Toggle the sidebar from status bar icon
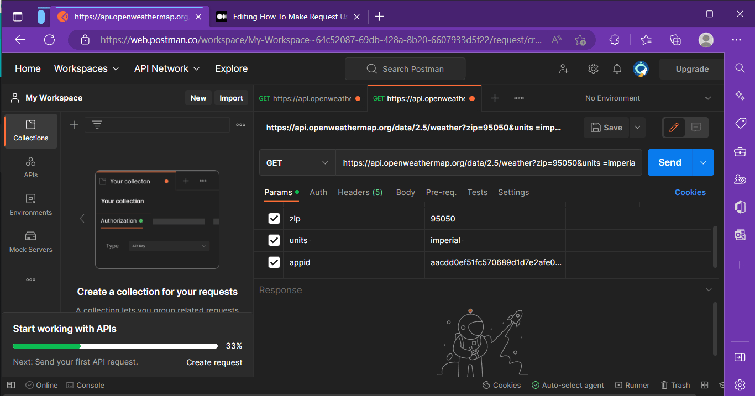The width and height of the screenshot is (755, 396). point(11,385)
